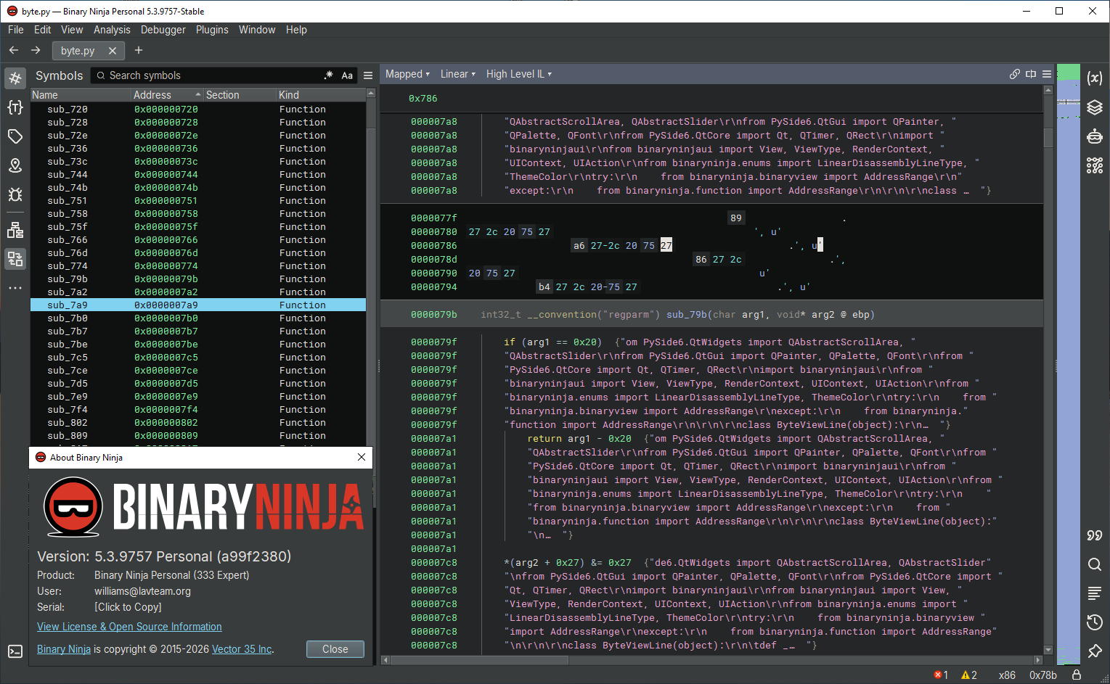The width and height of the screenshot is (1110, 684).
Task: Open the Symbols panel hamburger options menu
Action: tap(368, 75)
